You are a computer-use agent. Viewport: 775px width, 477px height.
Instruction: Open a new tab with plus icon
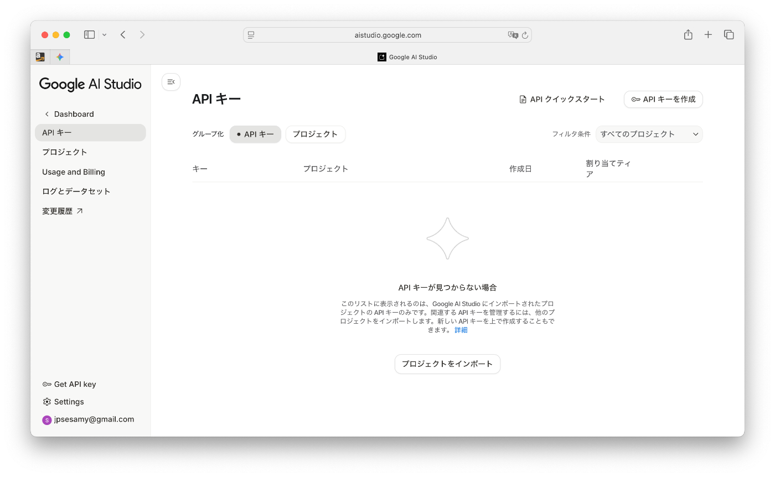(x=708, y=35)
